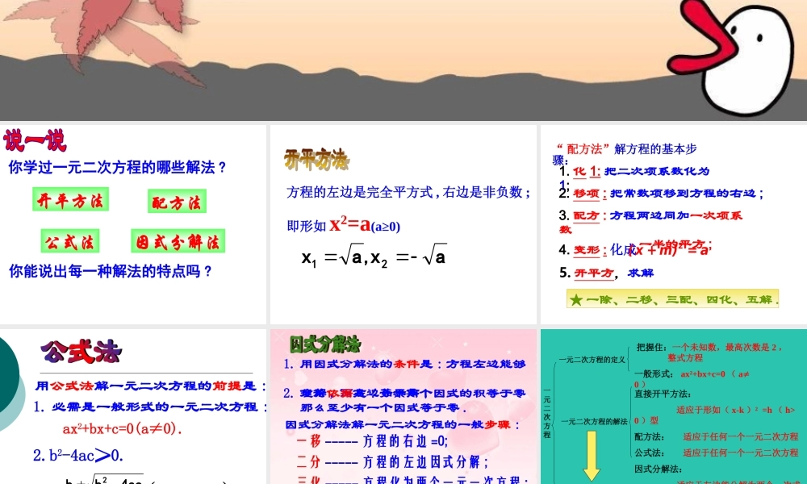Click the text 你学过一元二次方程的哪些解法？
This screenshot has width=807, height=484.
117,167
